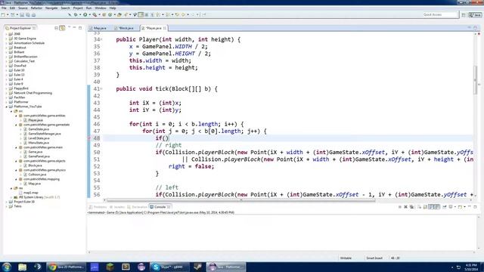Open GameStateManager.java in the project tree
The width and height of the screenshot is (484, 272).
[x=45, y=134]
